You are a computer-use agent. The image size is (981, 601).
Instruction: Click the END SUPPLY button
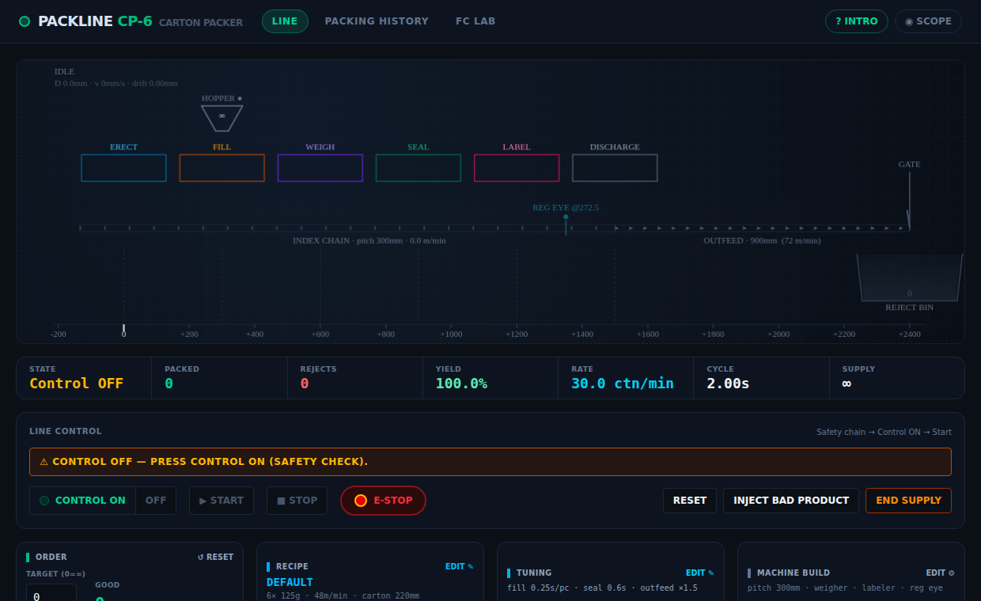(x=908, y=501)
